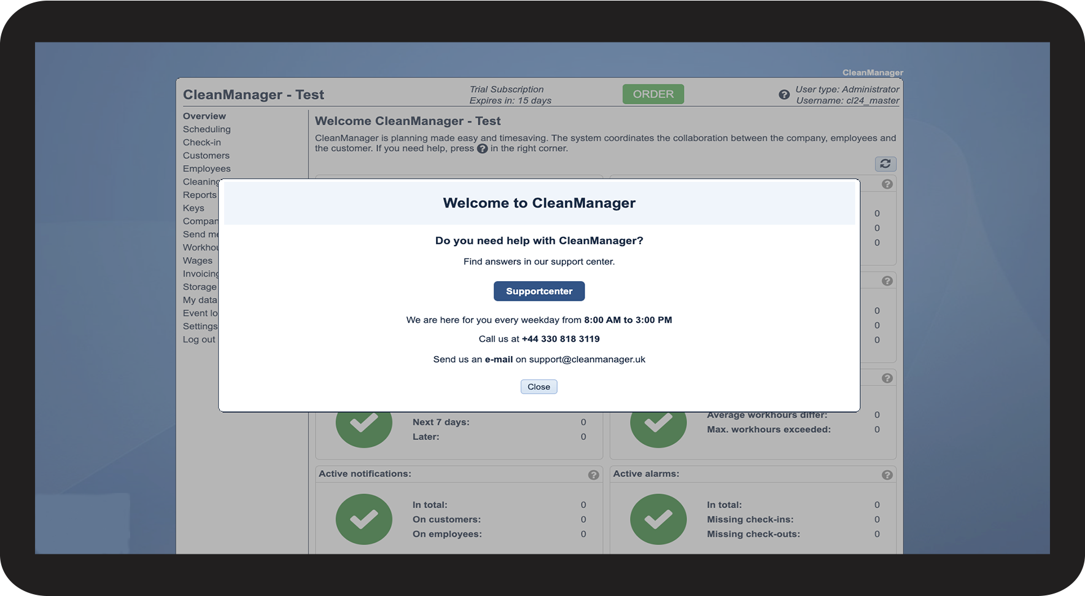Viewport: 1085px width, 596px height.
Task: Open the Cleaning sidebar item
Action: point(201,182)
